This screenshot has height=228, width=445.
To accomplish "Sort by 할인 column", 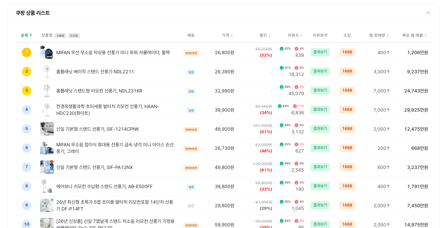I will pos(265,35).
